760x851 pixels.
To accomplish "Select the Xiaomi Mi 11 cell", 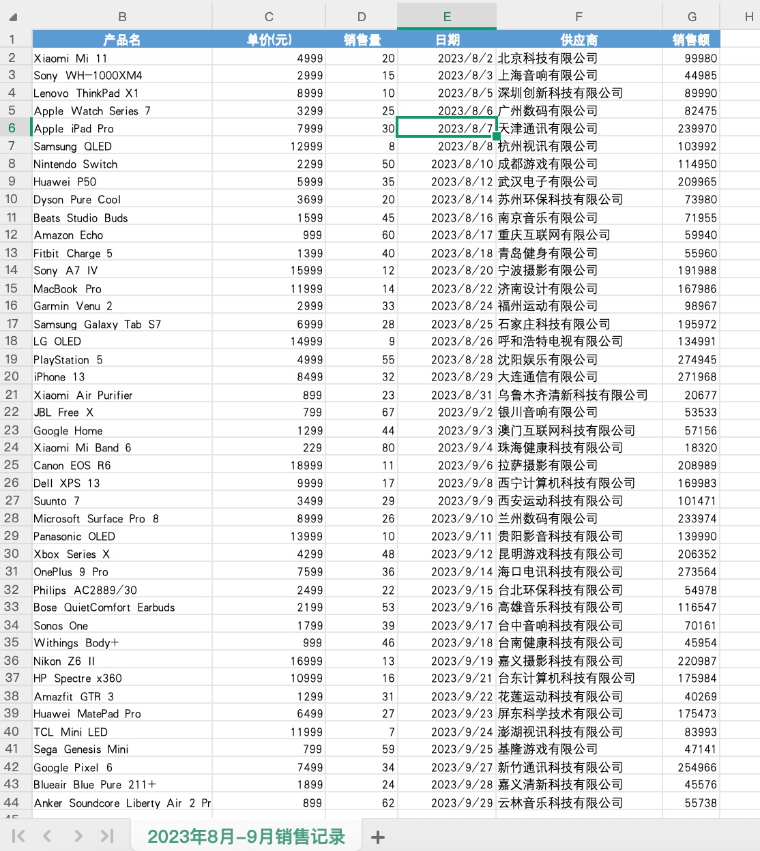I will tap(122, 58).
